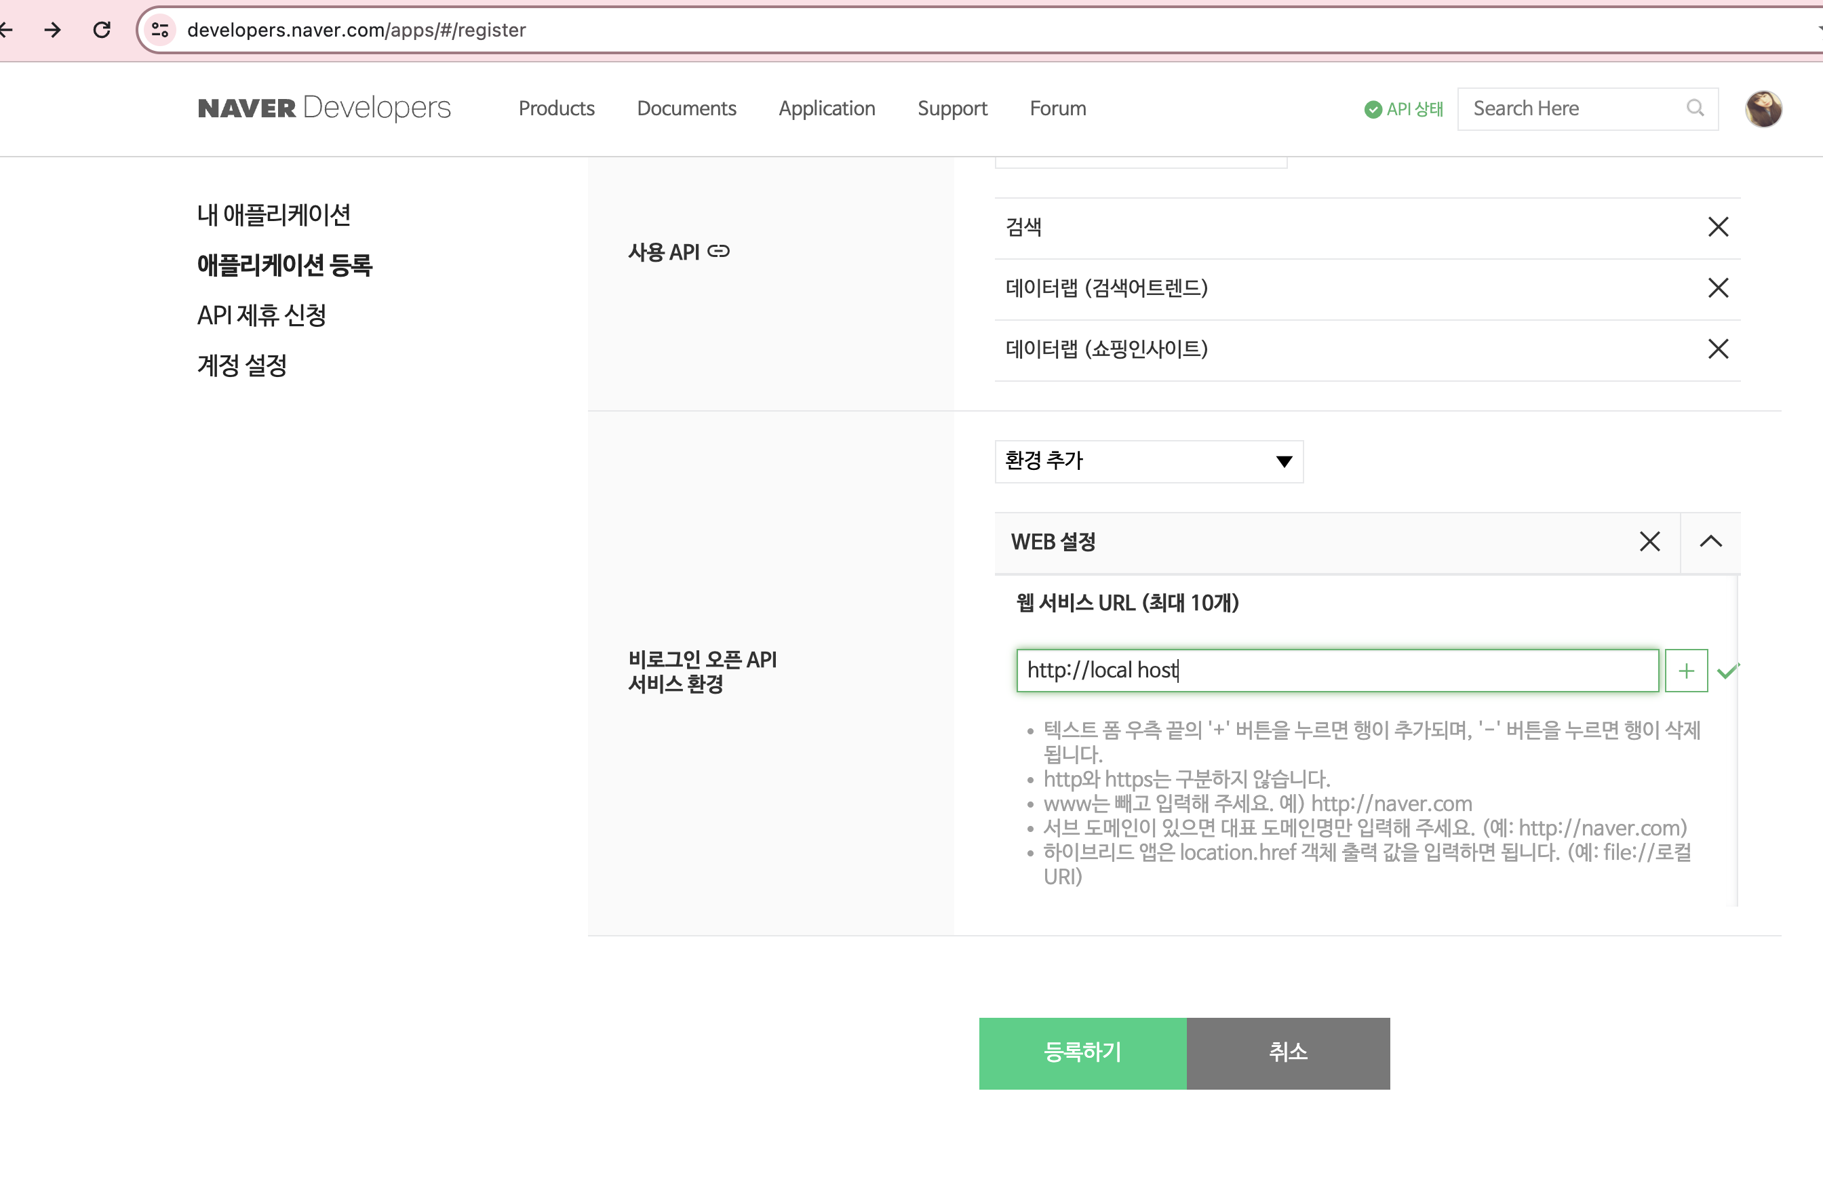
Task: Remove the 검색 API entry
Action: [x=1717, y=226]
